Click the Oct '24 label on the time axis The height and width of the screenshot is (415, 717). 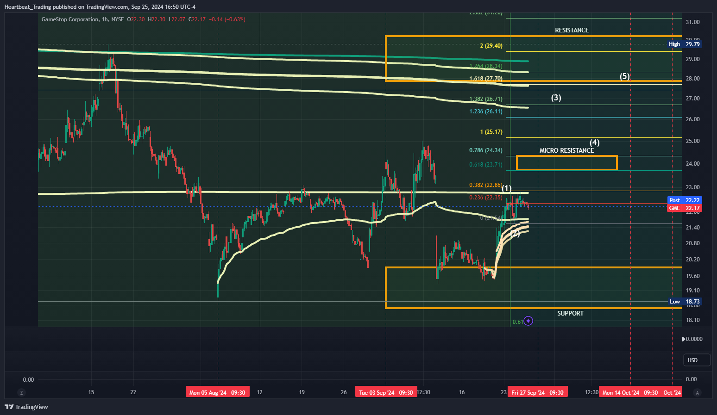(x=672, y=392)
